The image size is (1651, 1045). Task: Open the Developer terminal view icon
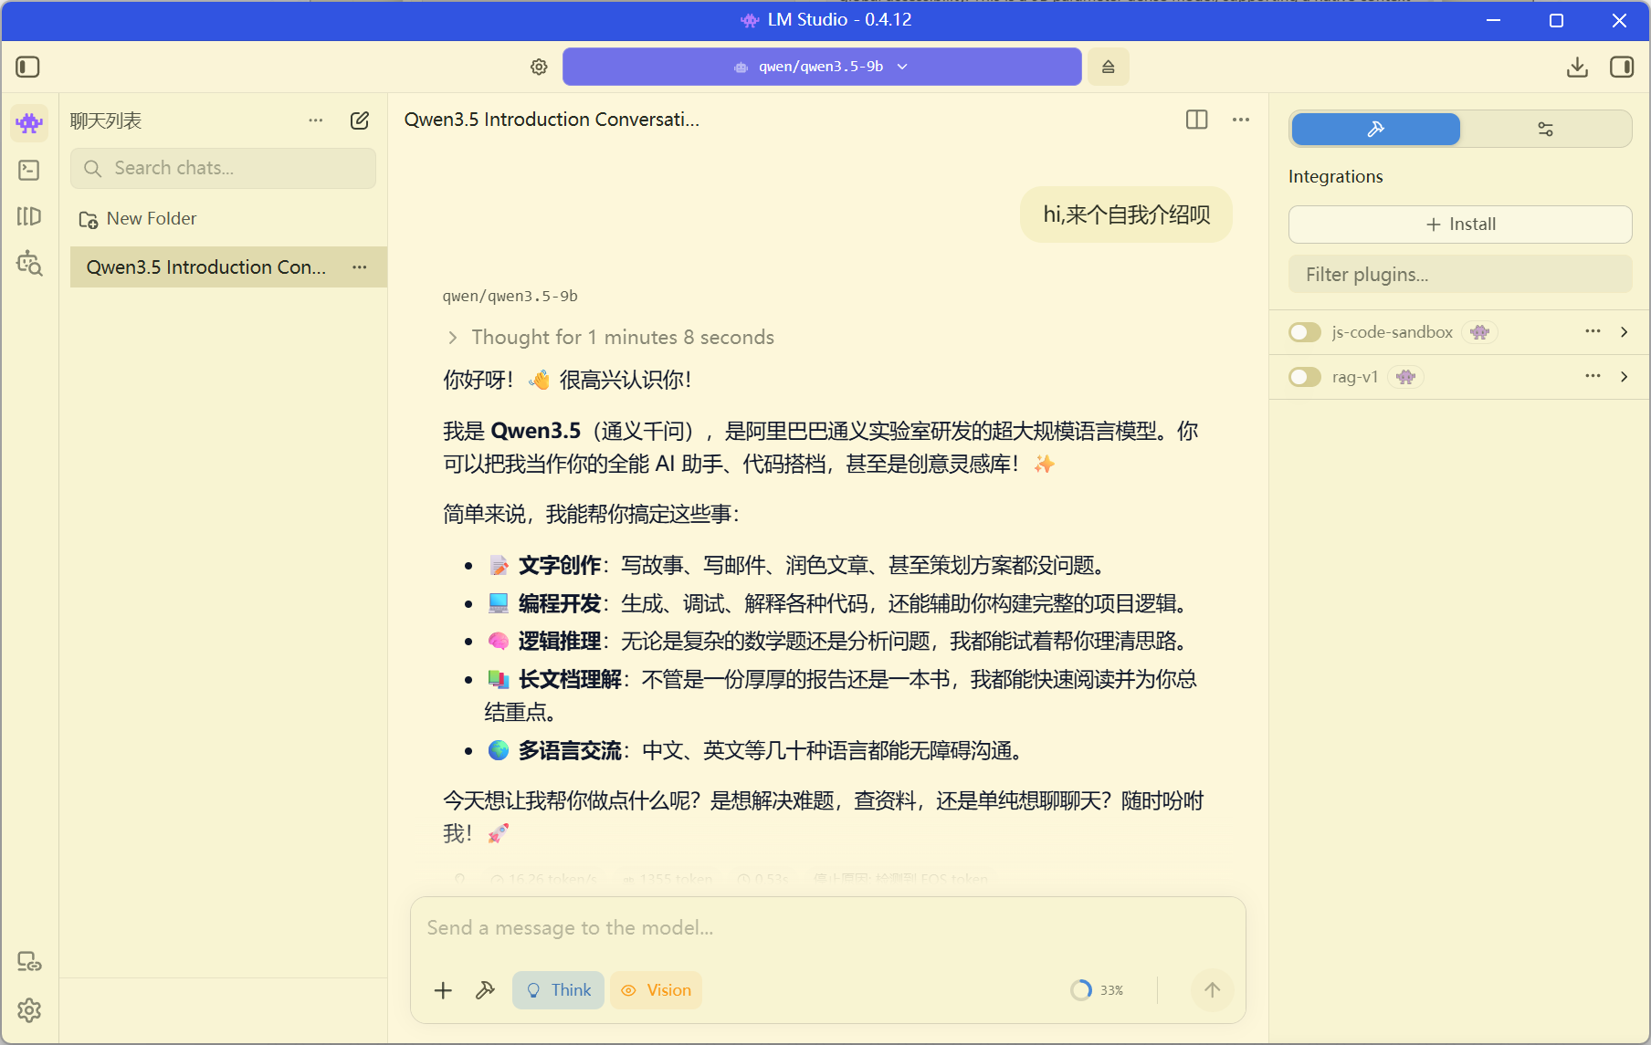click(29, 170)
